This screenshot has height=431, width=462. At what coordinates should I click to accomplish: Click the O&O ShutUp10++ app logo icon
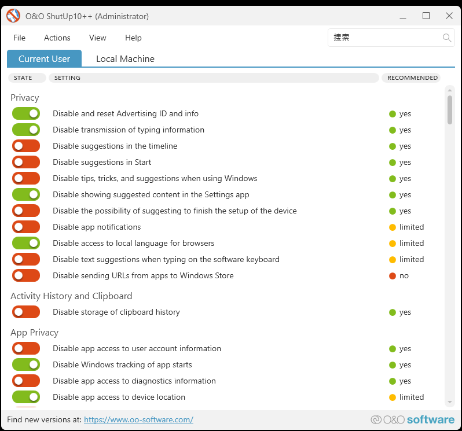tap(13, 16)
